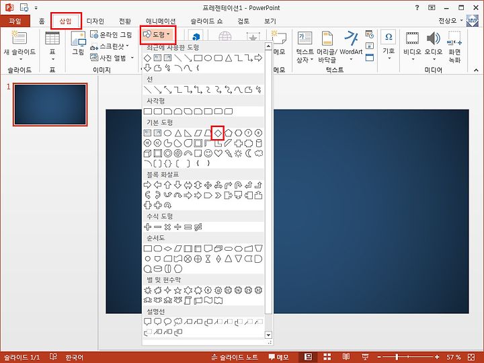Image resolution: width=484 pixels, height=363 pixels.
Task: Select the isosceles triangle in Basic Shapes
Action: tap(177, 133)
